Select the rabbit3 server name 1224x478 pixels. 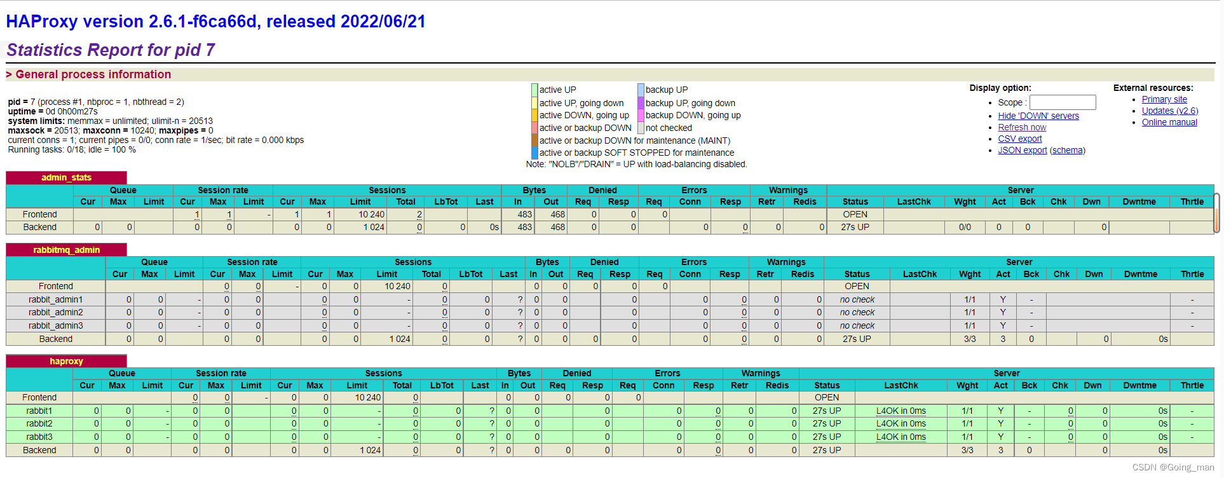(39, 437)
